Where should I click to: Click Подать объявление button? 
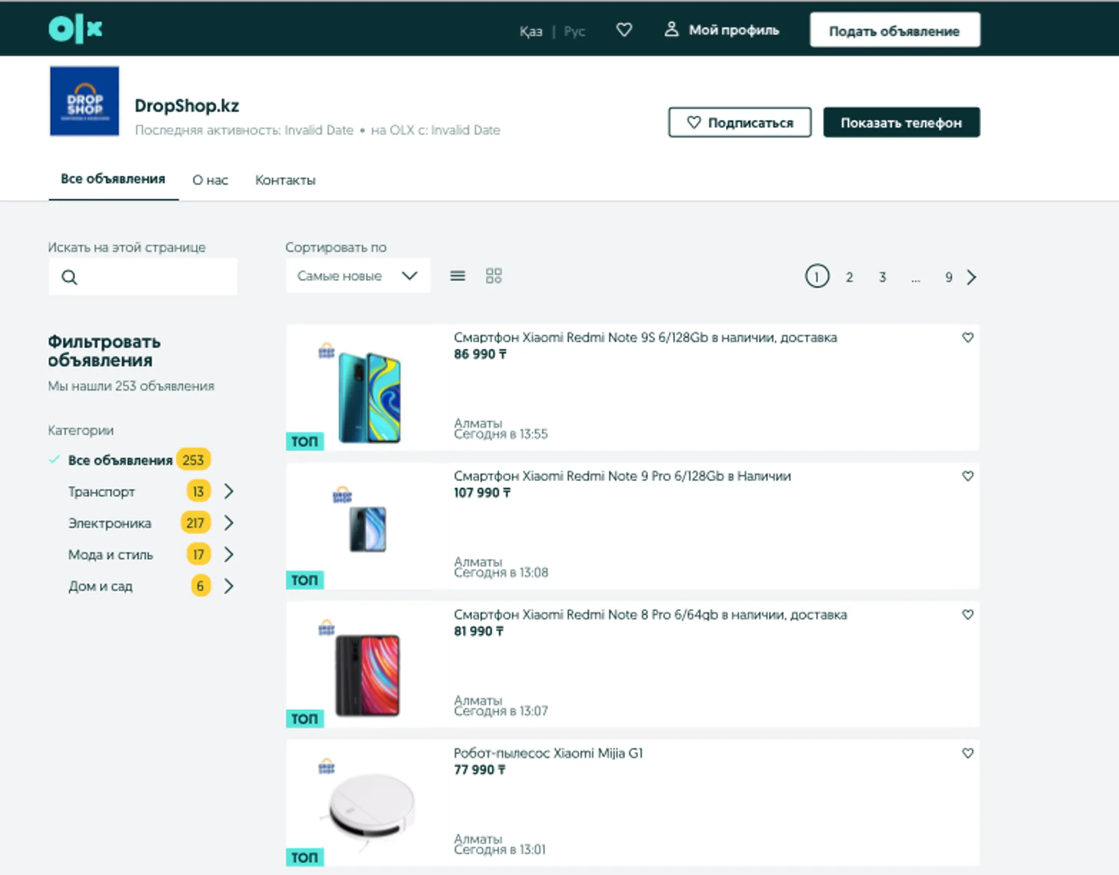(895, 30)
